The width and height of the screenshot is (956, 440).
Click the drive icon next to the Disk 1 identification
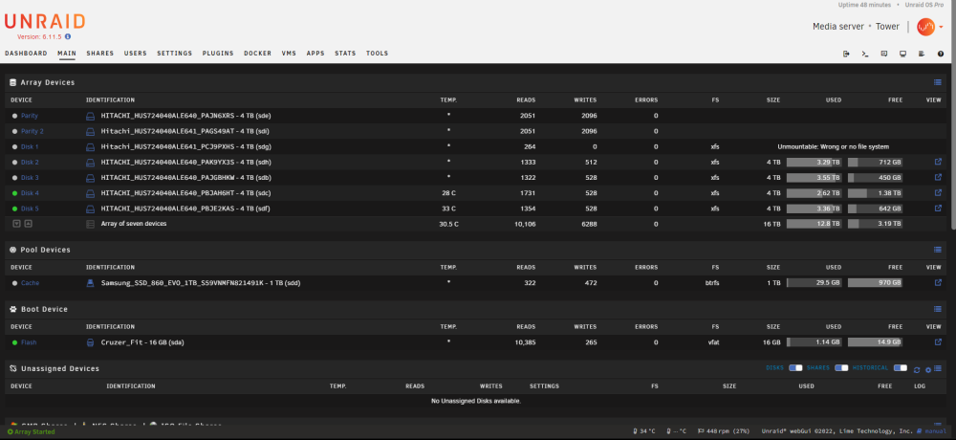[90, 146]
